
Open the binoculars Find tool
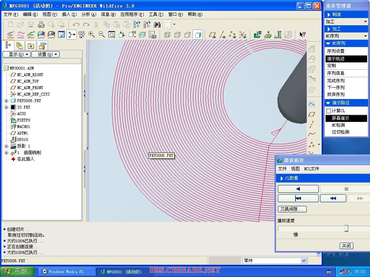point(157,24)
